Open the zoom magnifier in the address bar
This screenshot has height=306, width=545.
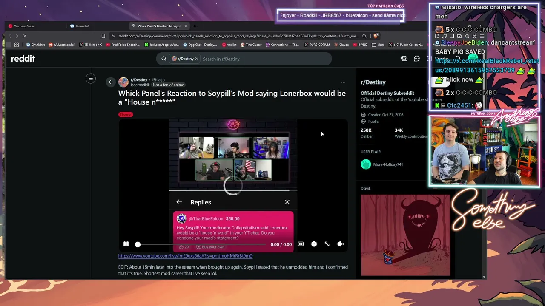(364, 36)
